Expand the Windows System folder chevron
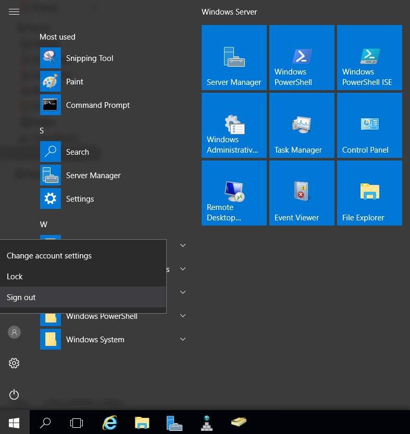Viewport: 410px width, 434px height. [x=183, y=339]
